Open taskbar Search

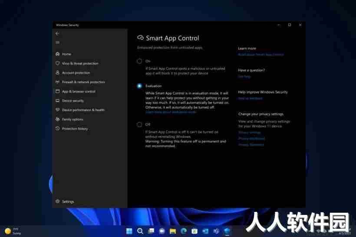140,231
